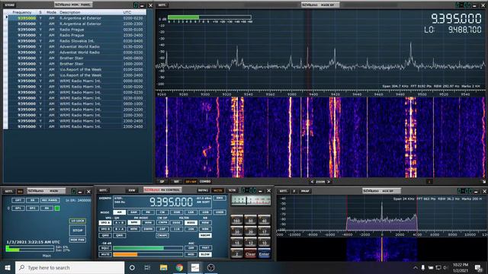This screenshot has height=274, width=488.
Task: Open the MEM PAN memory panel button
Action: click(78, 240)
